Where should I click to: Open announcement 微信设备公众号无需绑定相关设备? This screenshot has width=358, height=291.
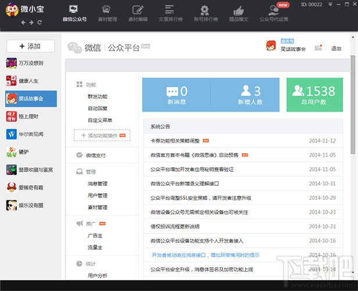tap(199, 213)
